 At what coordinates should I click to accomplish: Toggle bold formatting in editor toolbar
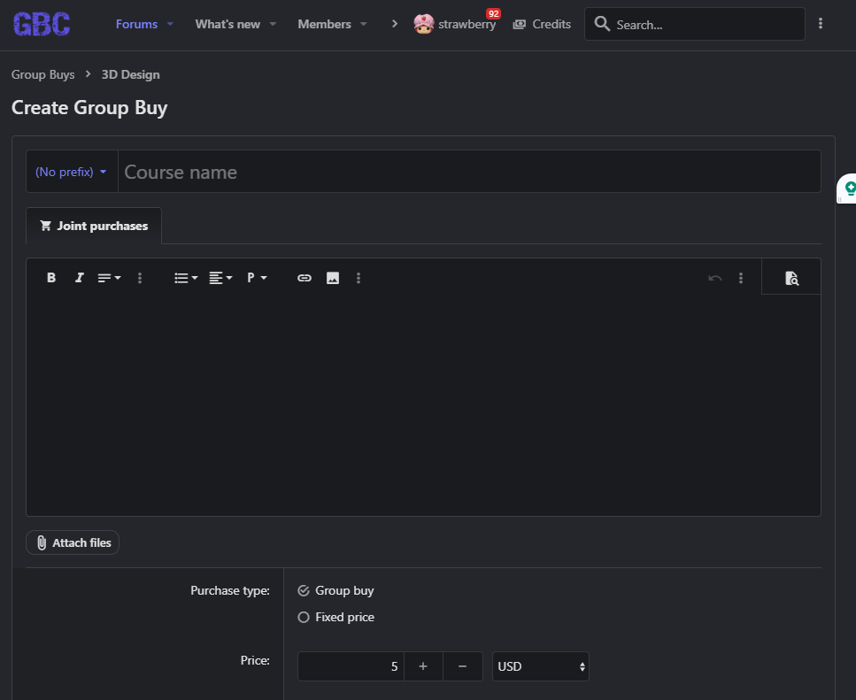(x=51, y=278)
